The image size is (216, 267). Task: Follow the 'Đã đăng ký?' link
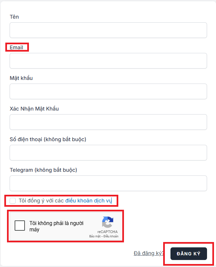pyautogui.click(x=149, y=253)
